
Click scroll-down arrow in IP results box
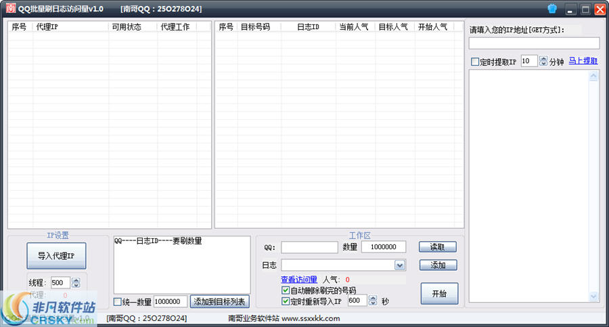[593, 297]
